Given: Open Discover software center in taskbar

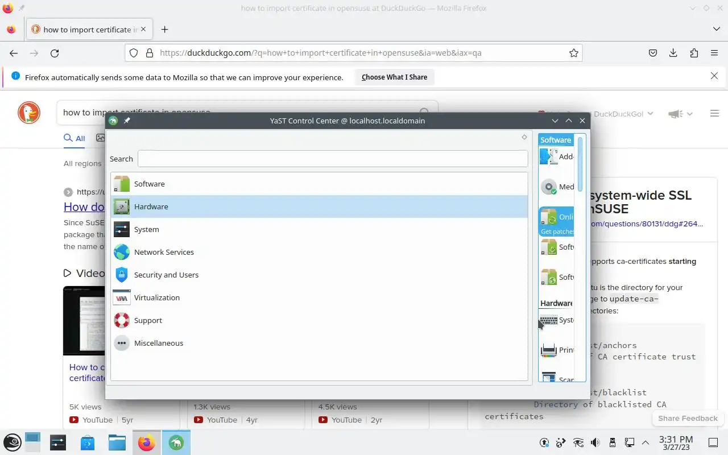Looking at the screenshot, I should pyautogui.click(x=87, y=442).
